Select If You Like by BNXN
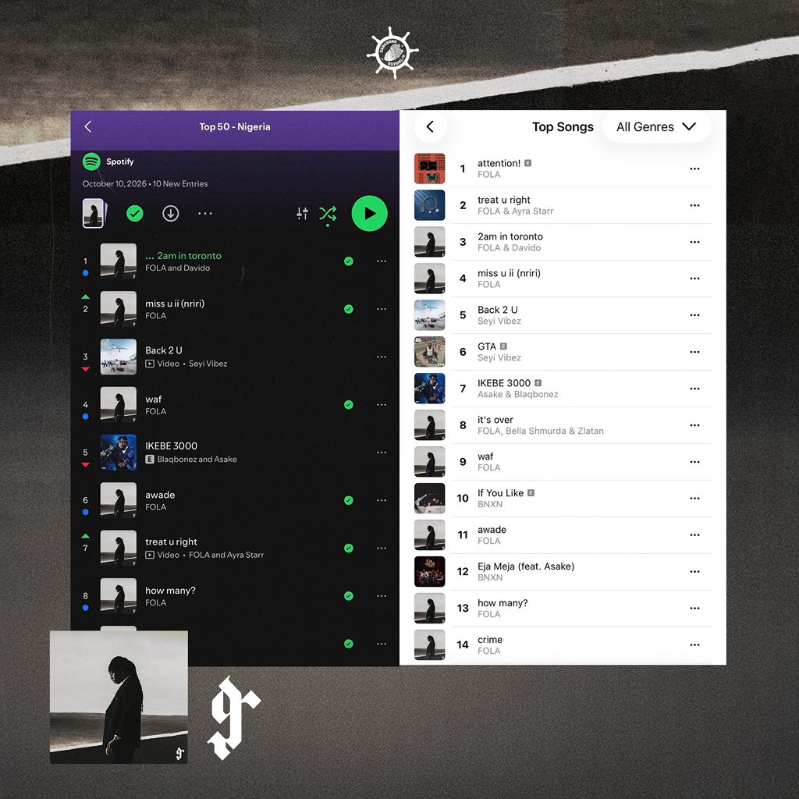Screen dimensions: 799x799 (x=563, y=499)
